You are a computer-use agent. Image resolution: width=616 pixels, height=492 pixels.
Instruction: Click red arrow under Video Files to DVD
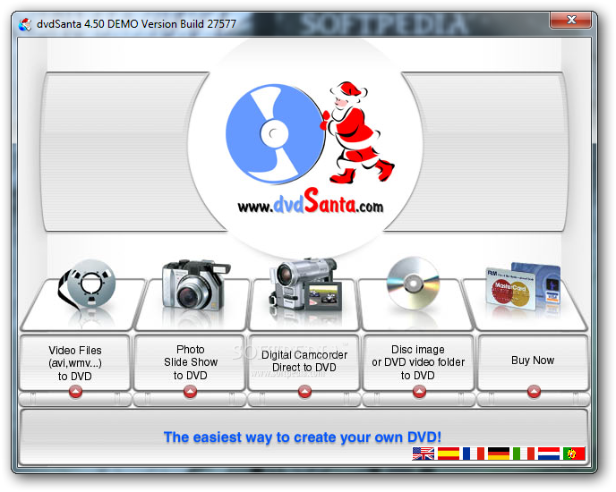click(x=75, y=392)
